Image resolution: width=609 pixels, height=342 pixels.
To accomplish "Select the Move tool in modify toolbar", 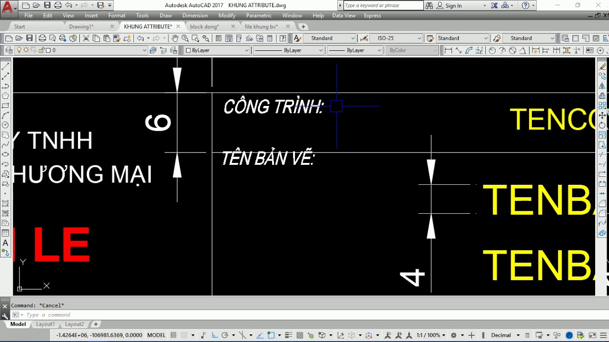I will tap(602, 115).
